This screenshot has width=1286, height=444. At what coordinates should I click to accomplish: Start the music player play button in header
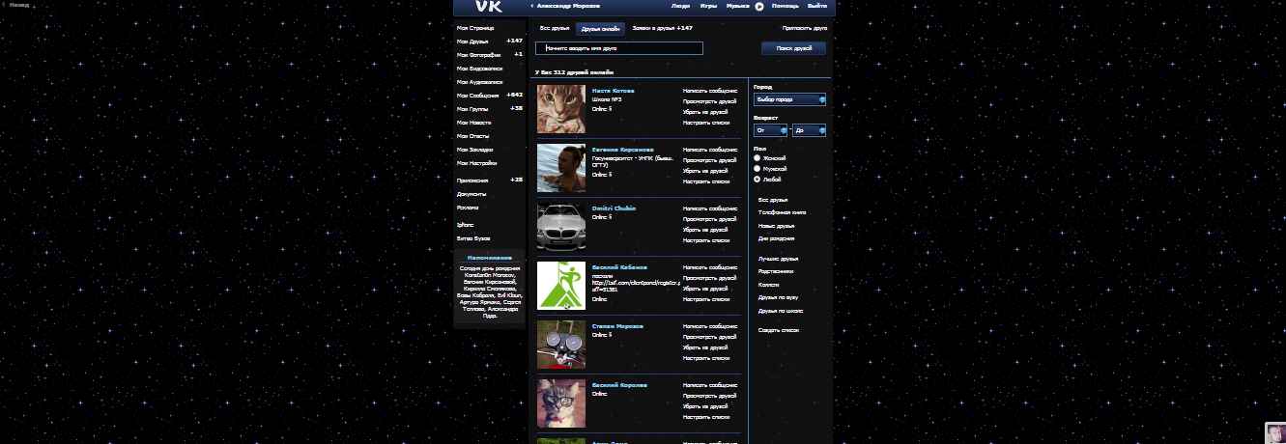pos(759,6)
